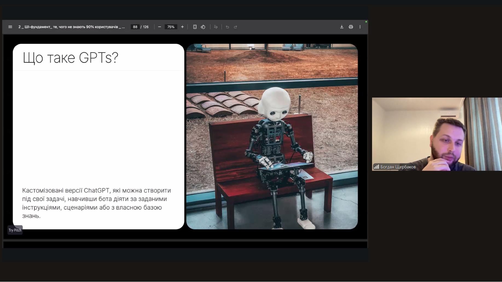Click the slide paragraph about ChatGPT versions
The image size is (502, 282).
point(96,203)
